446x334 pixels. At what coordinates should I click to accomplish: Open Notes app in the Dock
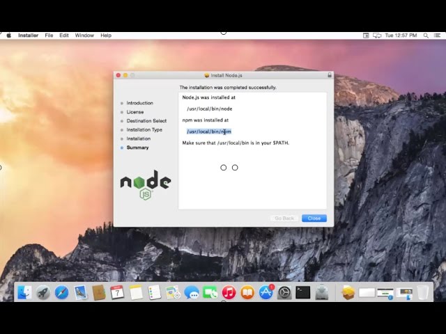tap(136, 292)
